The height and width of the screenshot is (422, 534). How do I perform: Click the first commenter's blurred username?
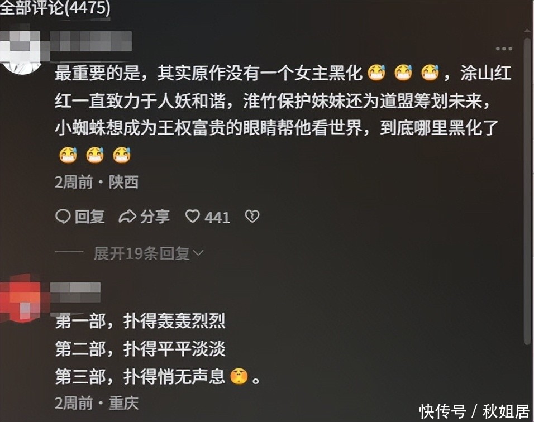90,41
